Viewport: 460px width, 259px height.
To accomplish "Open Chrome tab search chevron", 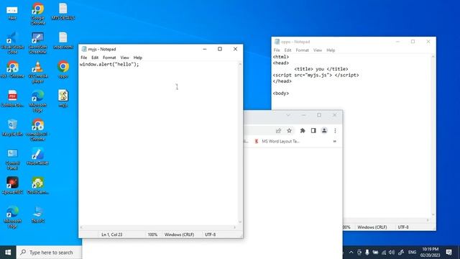I will pyautogui.click(x=288, y=115).
